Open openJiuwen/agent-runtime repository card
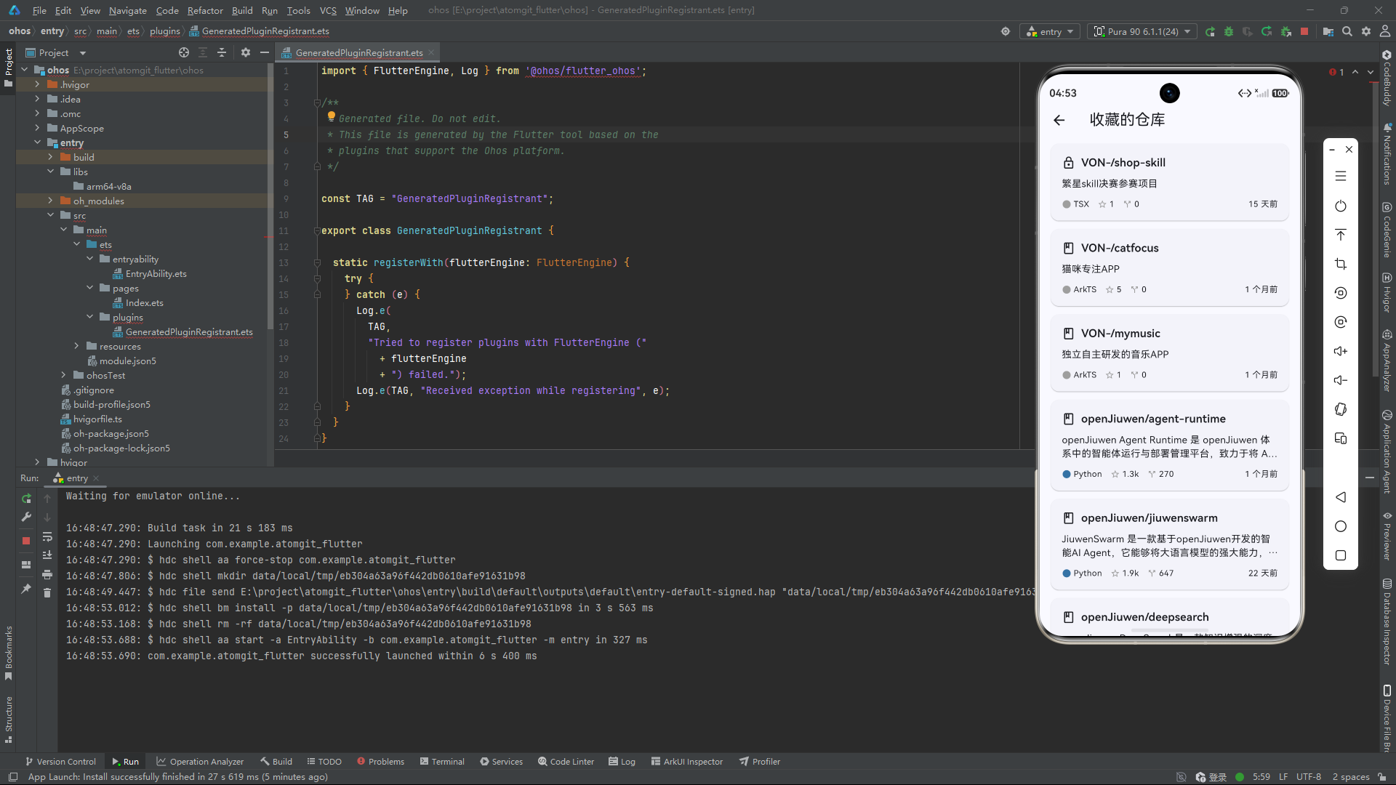The image size is (1396, 785). [x=1169, y=445]
